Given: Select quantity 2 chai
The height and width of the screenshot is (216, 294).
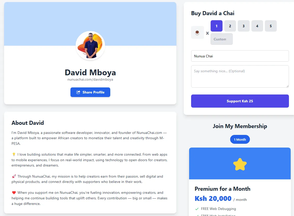Looking at the screenshot, I should [x=230, y=26].
